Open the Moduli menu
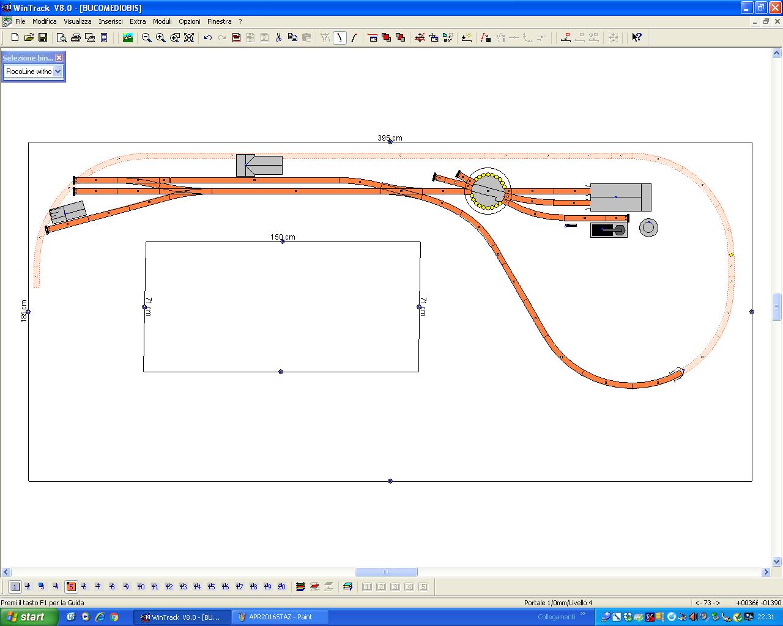Screen dimensions: 783x626 click(x=162, y=21)
